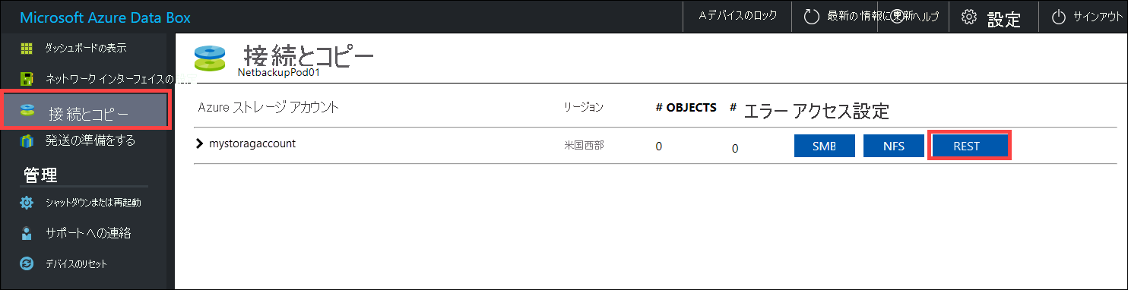Screen dimensions: 1128x290
Task: Click the network interface floppy-style icon
Action: (x=27, y=79)
